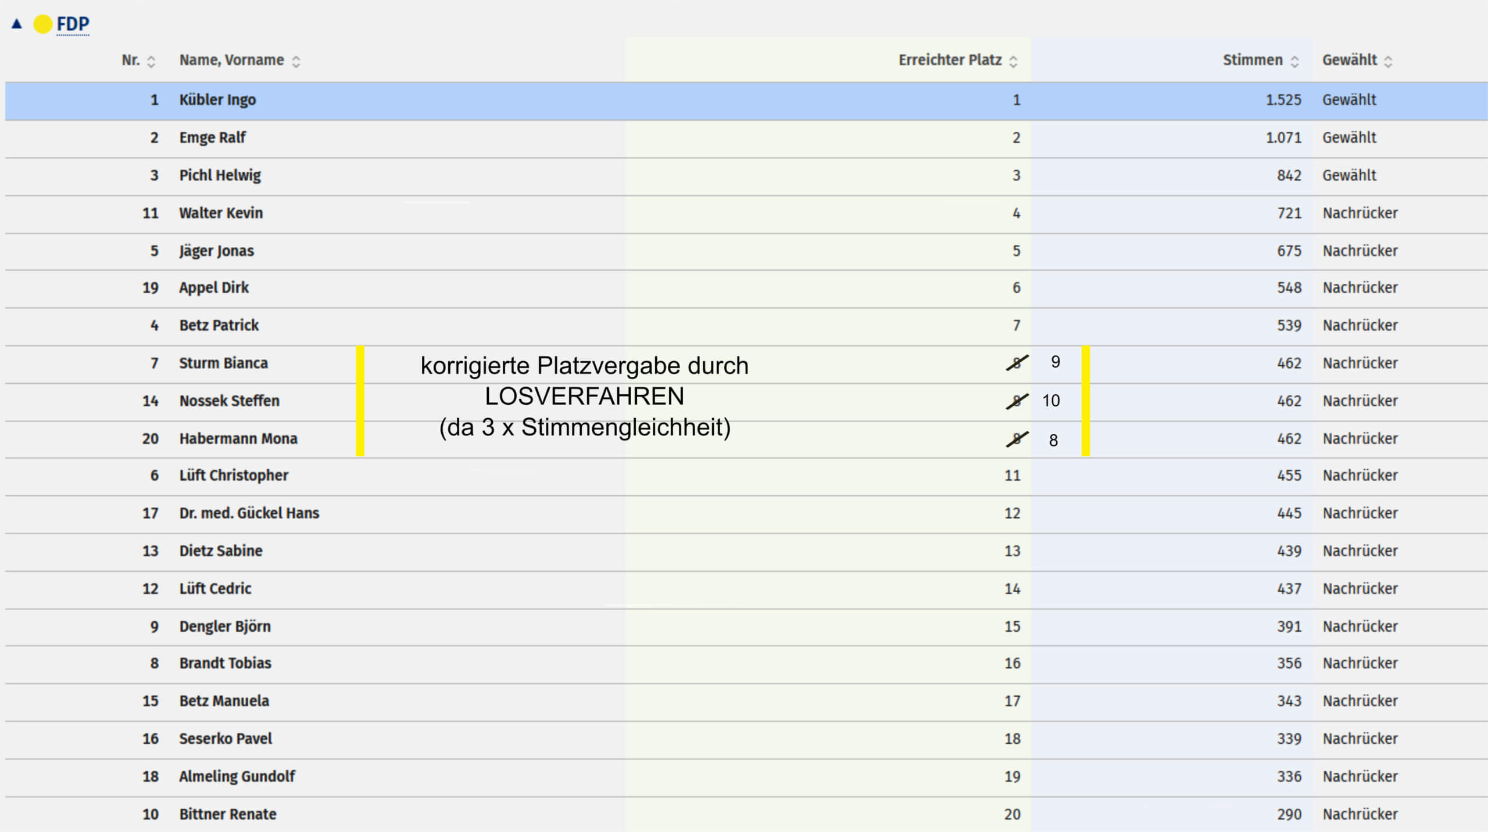This screenshot has height=832, width=1488.
Task: Sort by Gewählt column arrows
Action: pyautogui.click(x=1388, y=61)
